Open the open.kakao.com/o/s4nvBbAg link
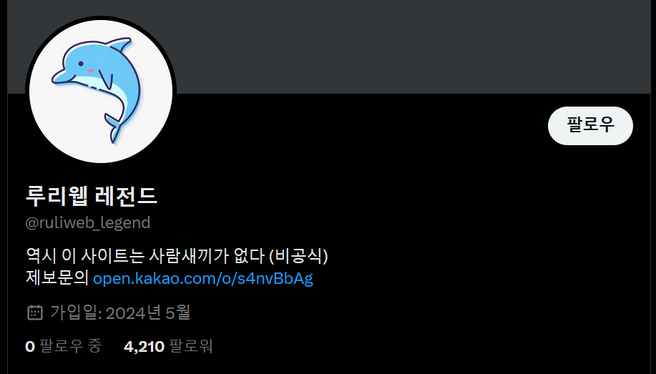 (x=203, y=278)
